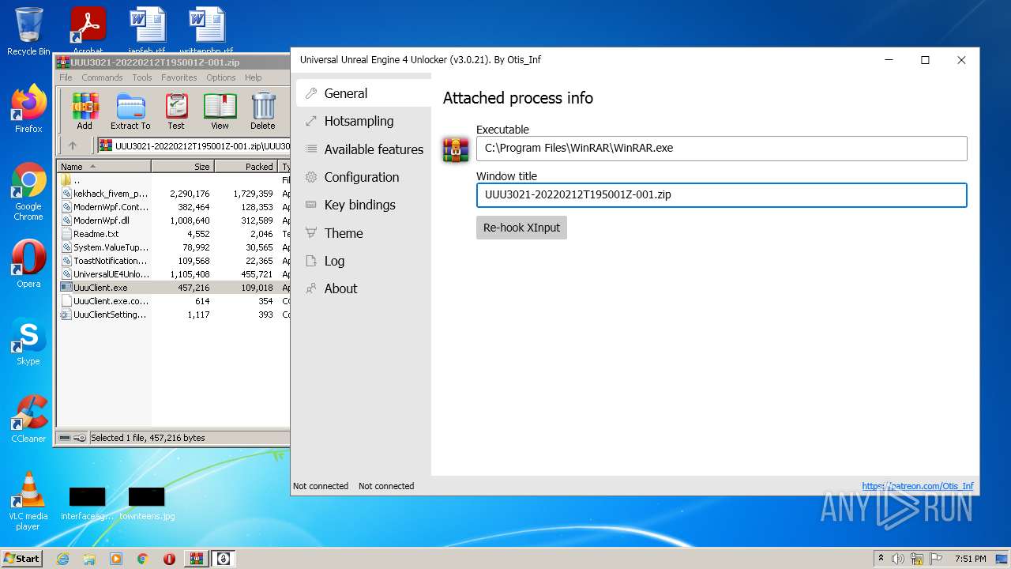This screenshot has width=1011, height=569.
Task: Show the Log page
Action: coord(363,261)
